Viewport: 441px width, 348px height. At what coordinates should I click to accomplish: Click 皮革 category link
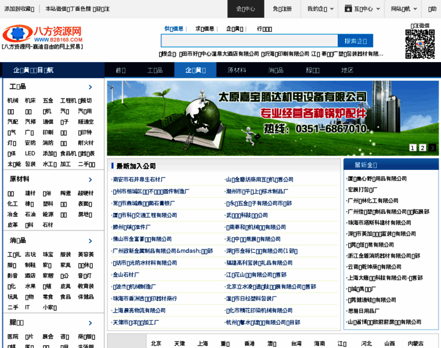[x=13, y=225]
